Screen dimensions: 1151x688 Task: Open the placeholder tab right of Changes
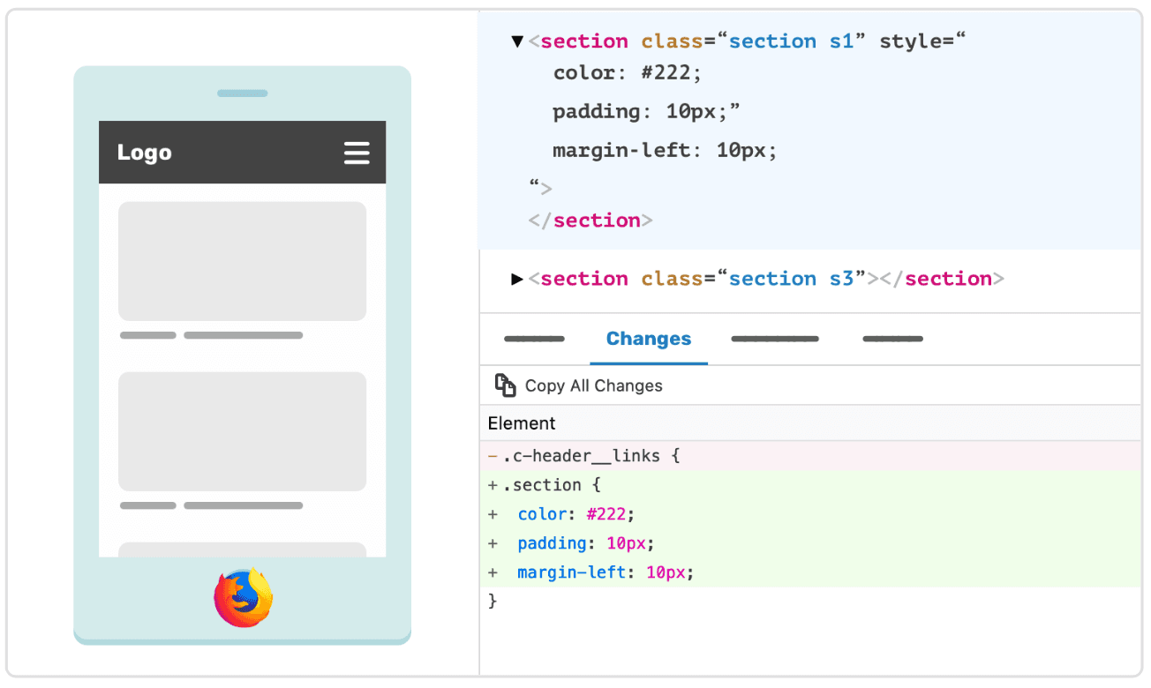click(775, 340)
